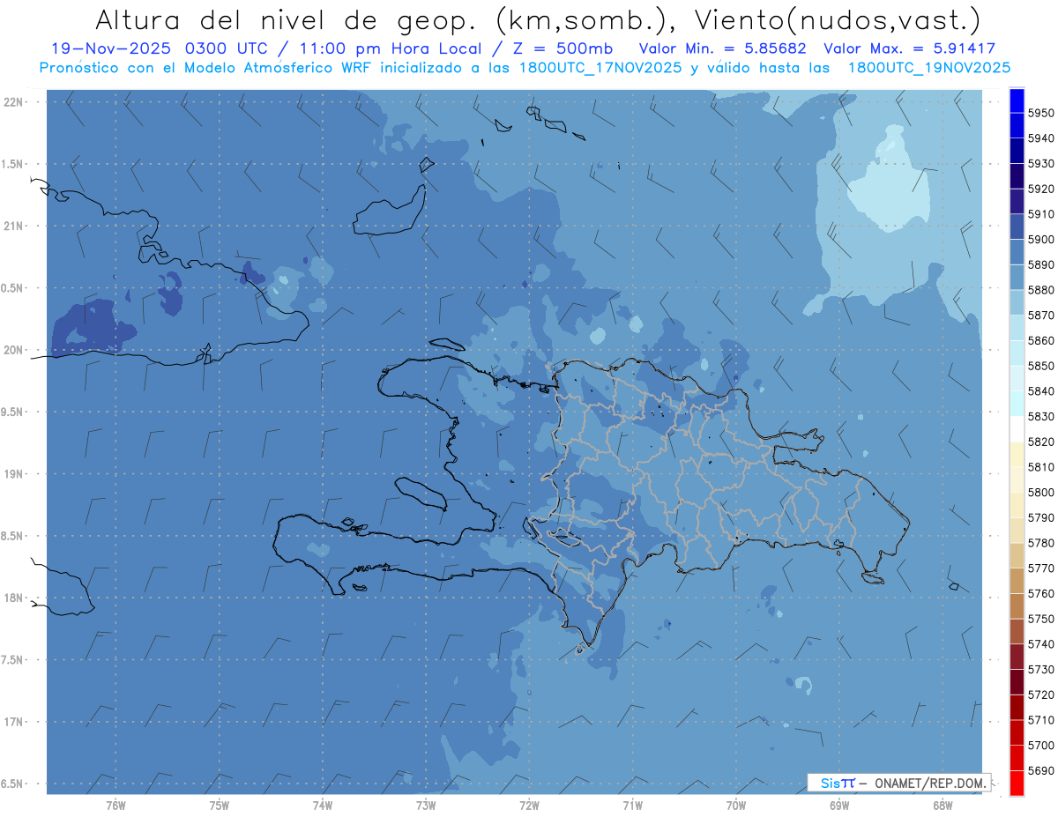Click the 5820 legend value
Image resolution: width=1058 pixels, height=817 pixels.
(x=1040, y=442)
